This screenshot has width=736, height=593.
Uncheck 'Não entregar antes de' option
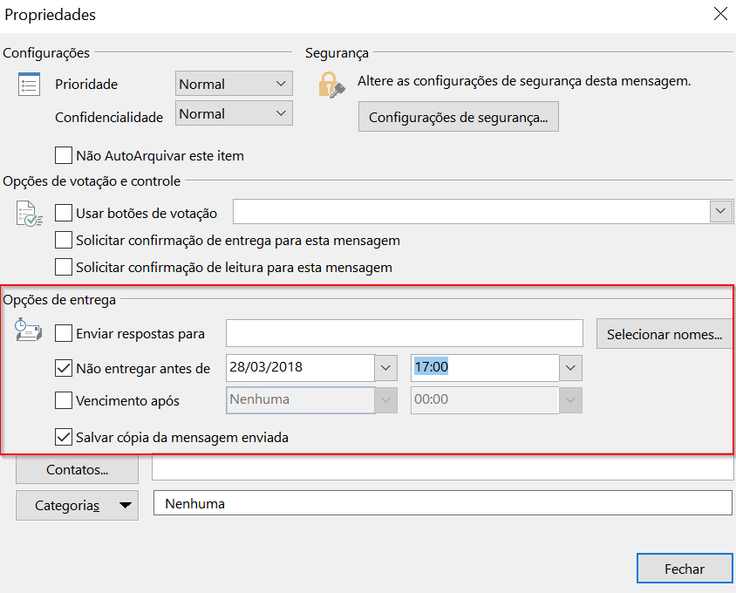tap(64, 368)
